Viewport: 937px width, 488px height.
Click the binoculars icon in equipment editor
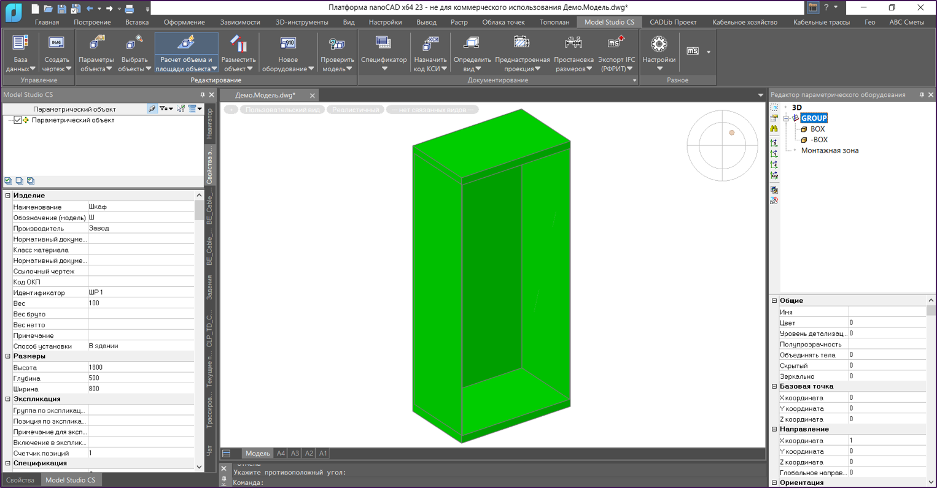774,129
